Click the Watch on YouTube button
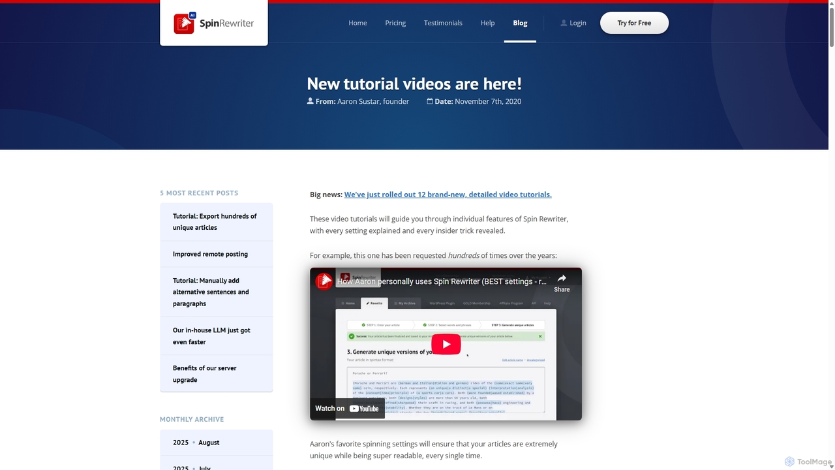 point(347,409)
